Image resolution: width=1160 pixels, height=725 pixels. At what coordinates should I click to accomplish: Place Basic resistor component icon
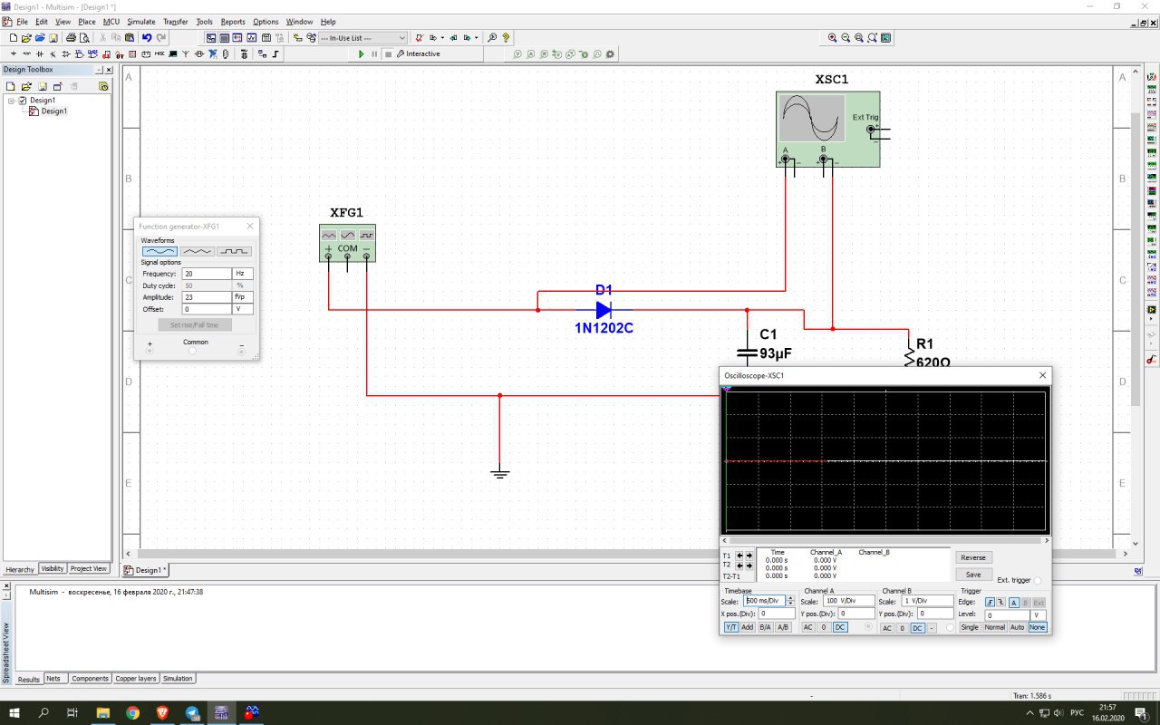[27, 54]
